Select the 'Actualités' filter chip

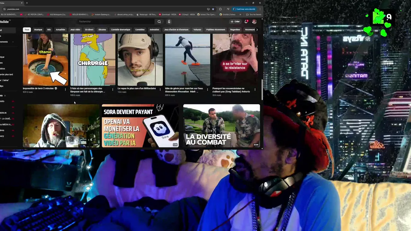pos(60,30)
